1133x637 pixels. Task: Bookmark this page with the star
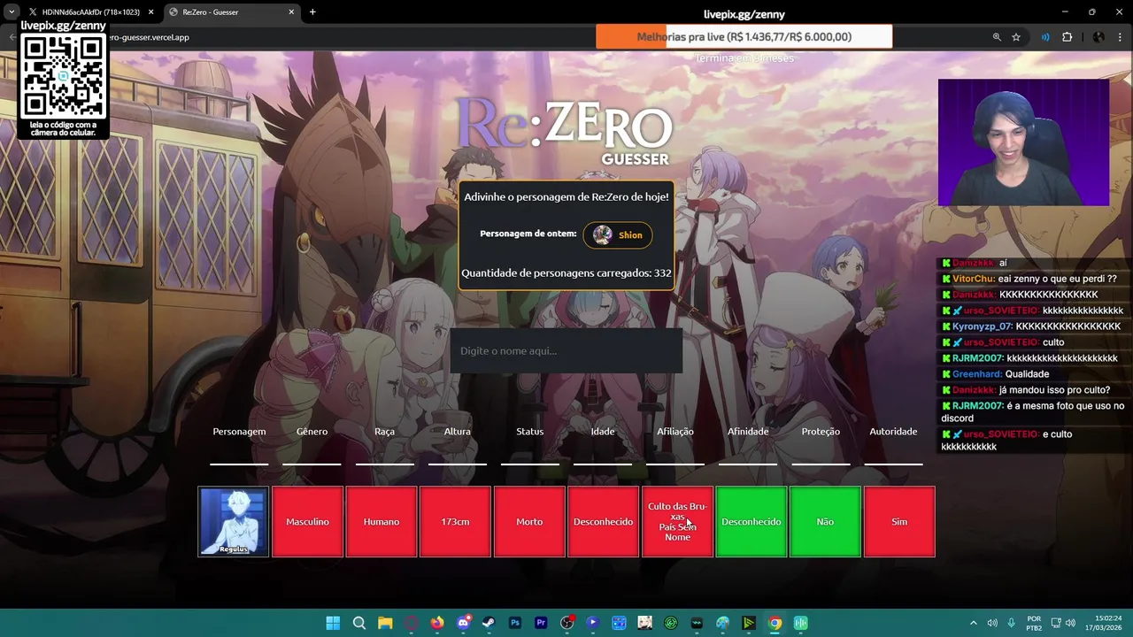pos(1016,37)
